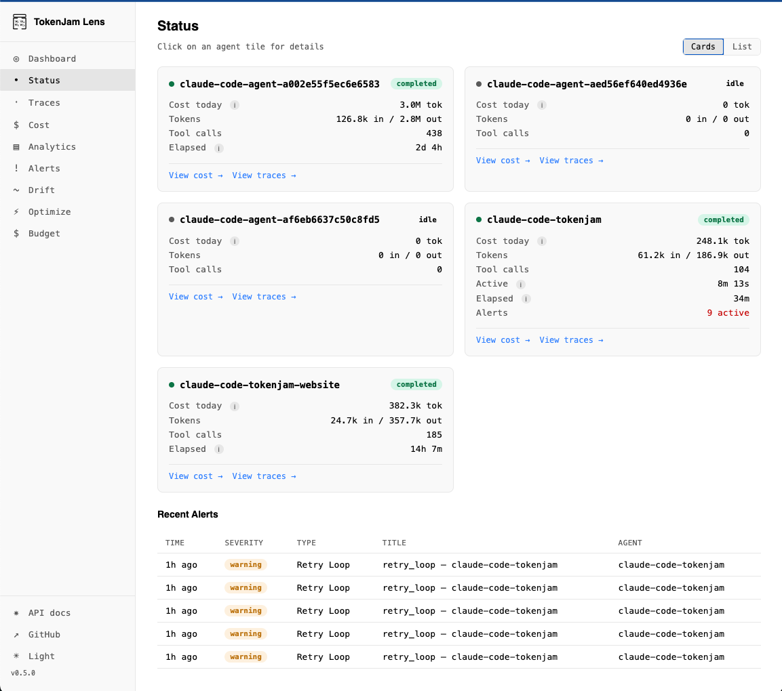View traces for agent-af6eb6637c50c8fd5
The width and height of the screenshot is (782, 691).
[x=264, y=297]
